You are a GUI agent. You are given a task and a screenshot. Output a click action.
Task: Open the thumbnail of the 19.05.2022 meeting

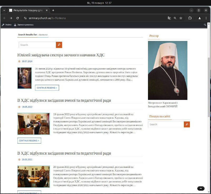pos(33,124)
